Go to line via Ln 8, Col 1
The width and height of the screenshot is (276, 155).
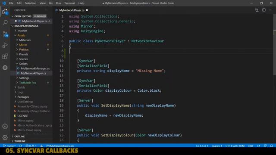202,146
